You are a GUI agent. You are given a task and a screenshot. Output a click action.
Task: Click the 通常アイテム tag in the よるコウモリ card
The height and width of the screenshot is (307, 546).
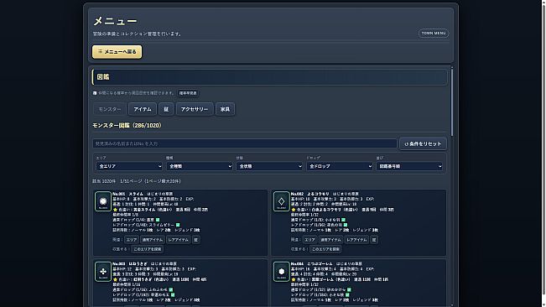click(330, 240)
